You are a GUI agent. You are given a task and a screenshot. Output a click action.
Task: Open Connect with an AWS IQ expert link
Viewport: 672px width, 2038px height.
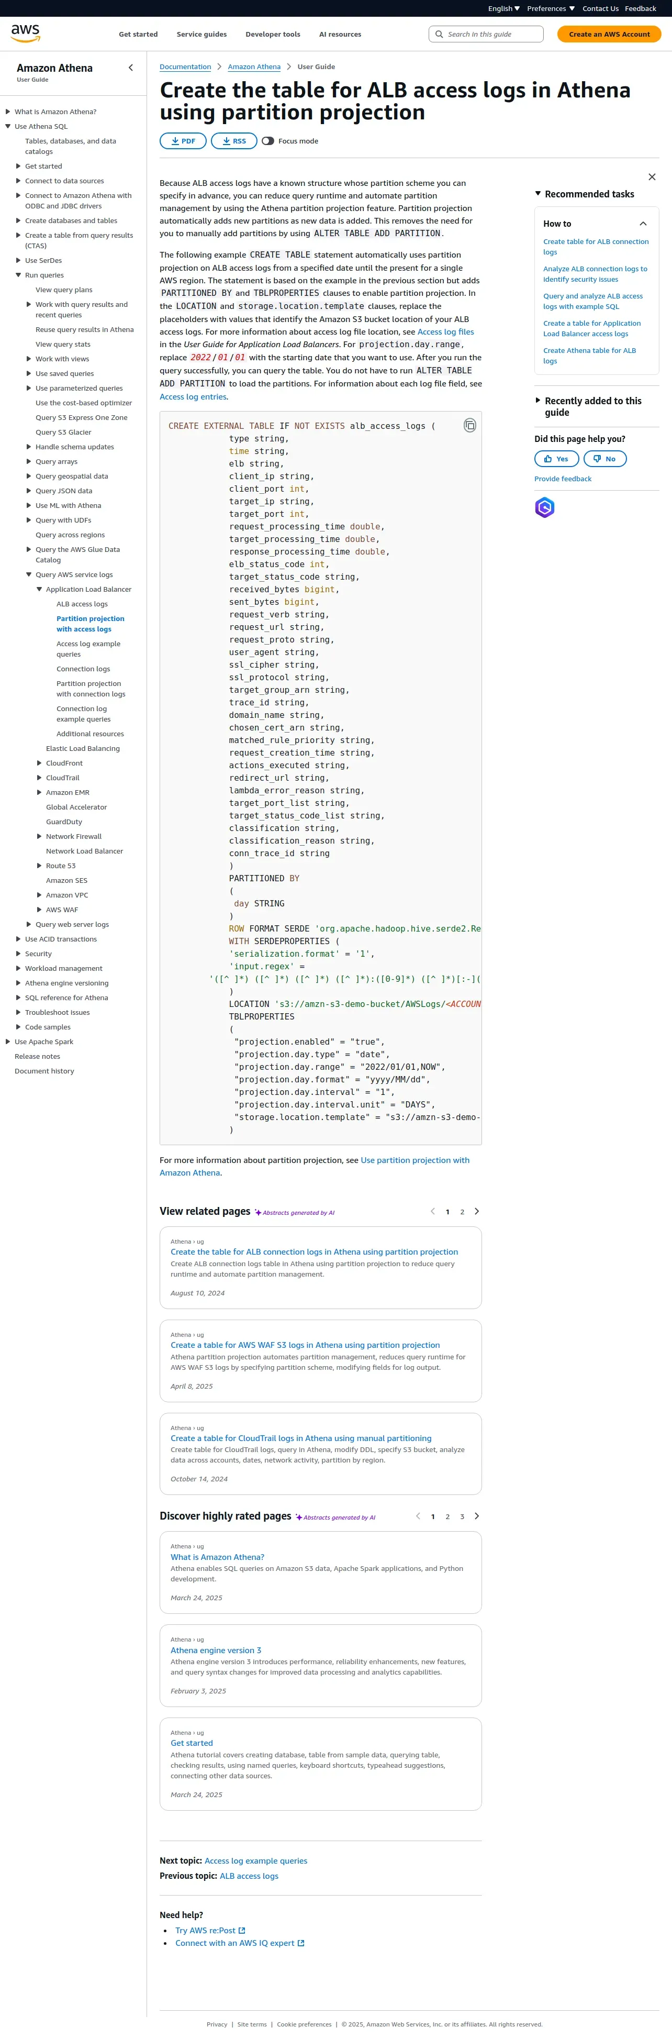pyautogui.click(x=240, y=1943)
